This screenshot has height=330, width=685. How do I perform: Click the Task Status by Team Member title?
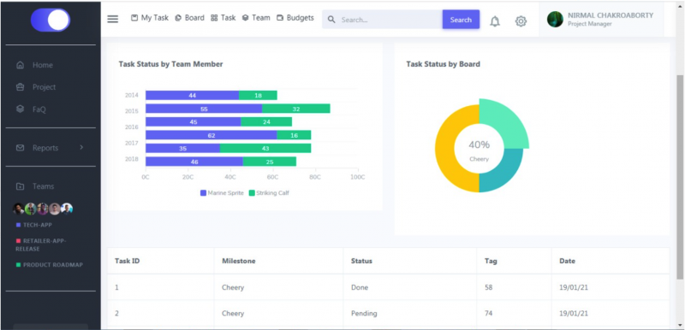coord(170,64)
